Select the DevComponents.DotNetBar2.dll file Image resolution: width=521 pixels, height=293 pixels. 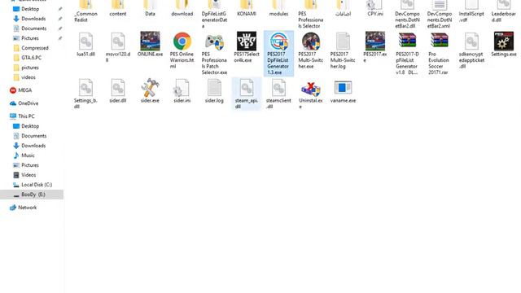pos(407,14)
